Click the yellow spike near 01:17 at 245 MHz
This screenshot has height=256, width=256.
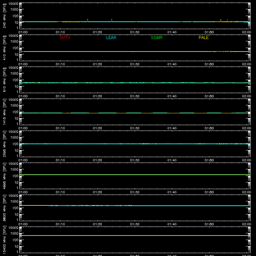(x=88, y=20)
